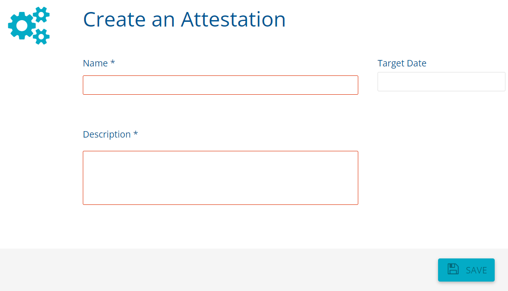The height and width of the screenshot is (291, 508).
Task: Click the word "Attestation" in the title
Action: coord(233,19)
